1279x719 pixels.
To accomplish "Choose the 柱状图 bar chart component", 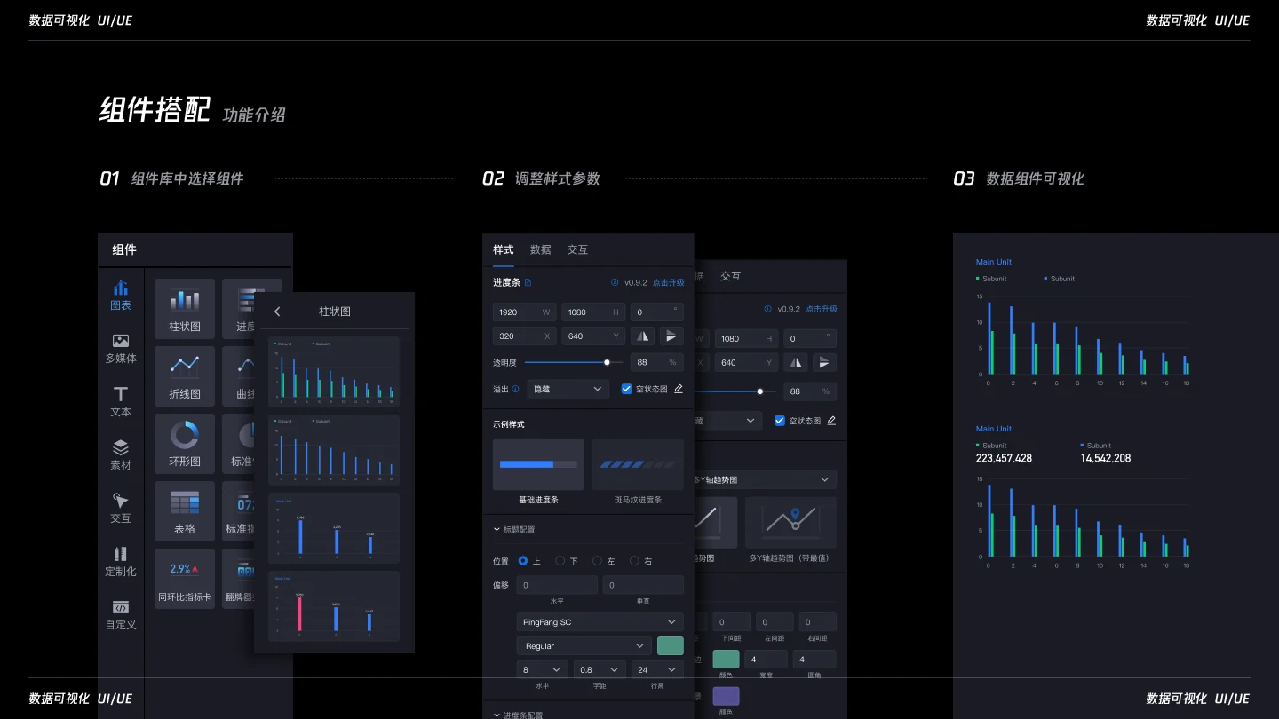I will (185, 309).
